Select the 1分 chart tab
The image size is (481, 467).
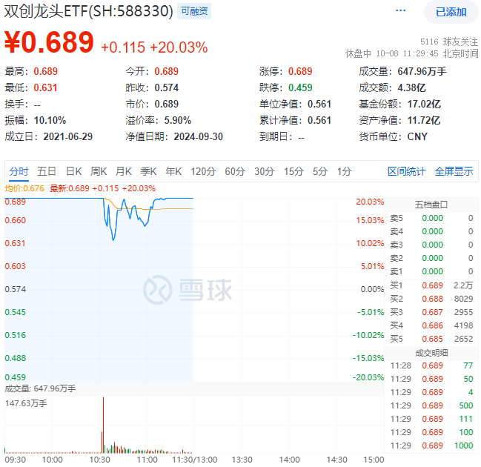pyautogui.click(x=344, y=171)
